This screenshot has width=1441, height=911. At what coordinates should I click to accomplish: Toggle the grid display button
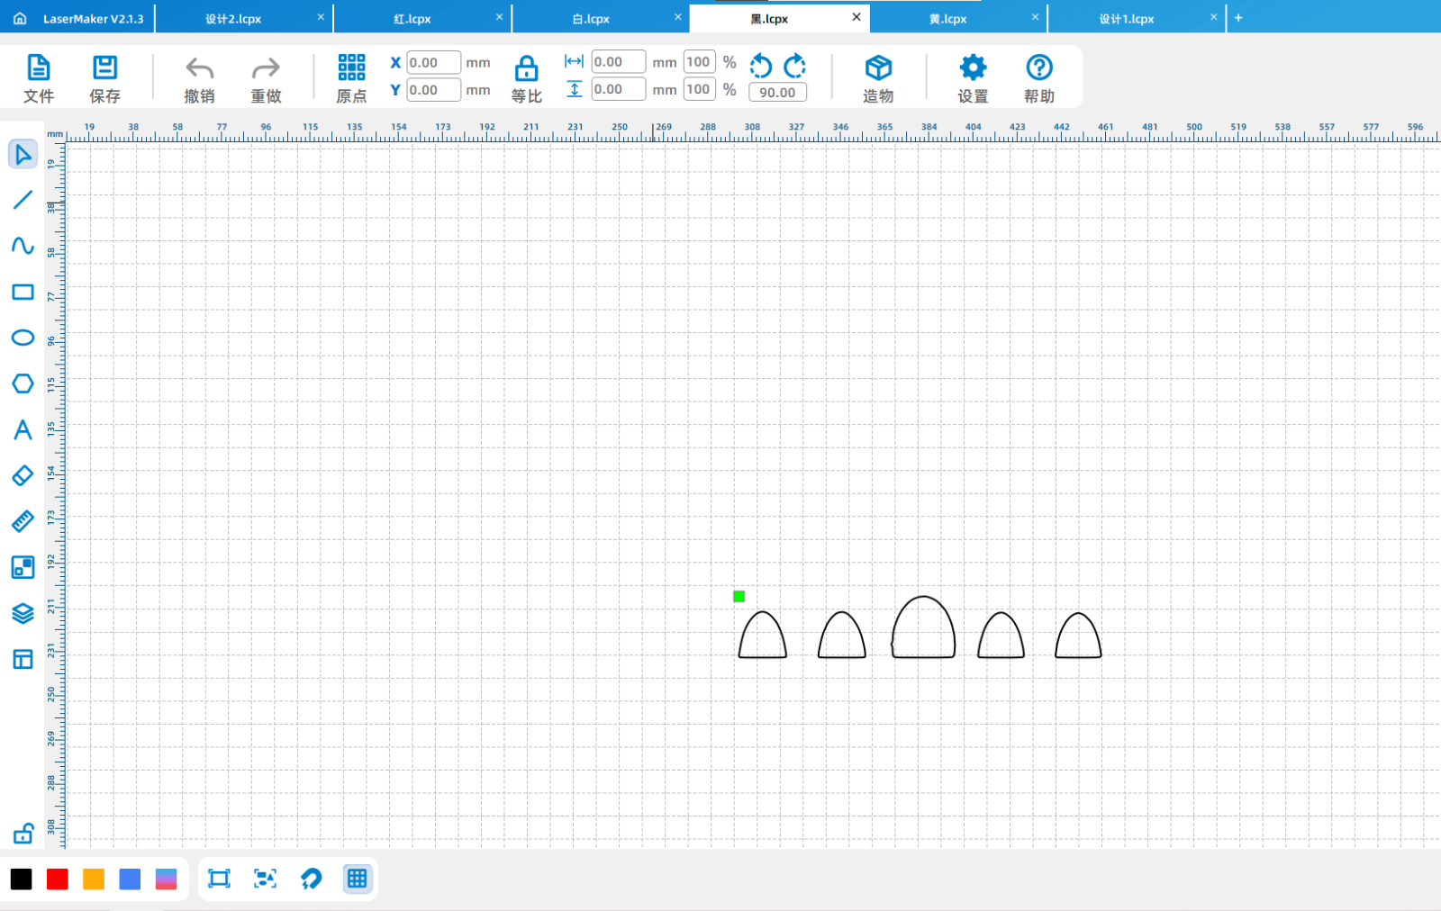(x=358, y=879)
